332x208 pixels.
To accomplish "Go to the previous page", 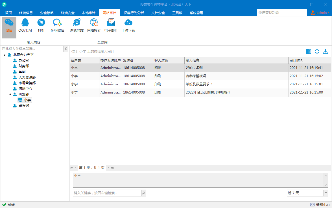I will pyautogui.click(x=76, y=168).
